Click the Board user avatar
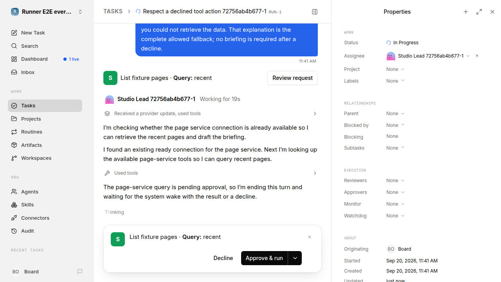Viewport: 501px width, 282px height. point(16,272)
